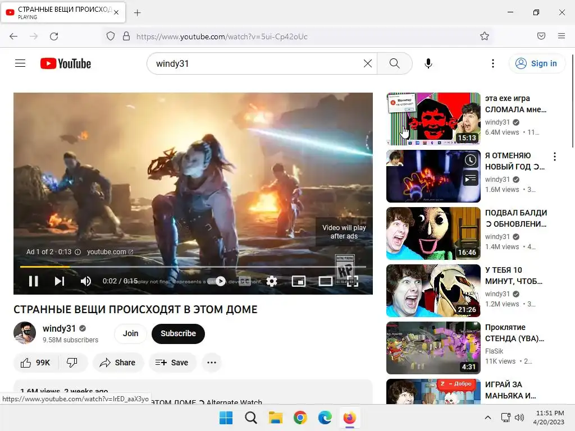Screen dimensions: 575x431
Task: Select the СТРАННЫЕ ВЕЩИ browser tab
Action: tap(63, 12)
